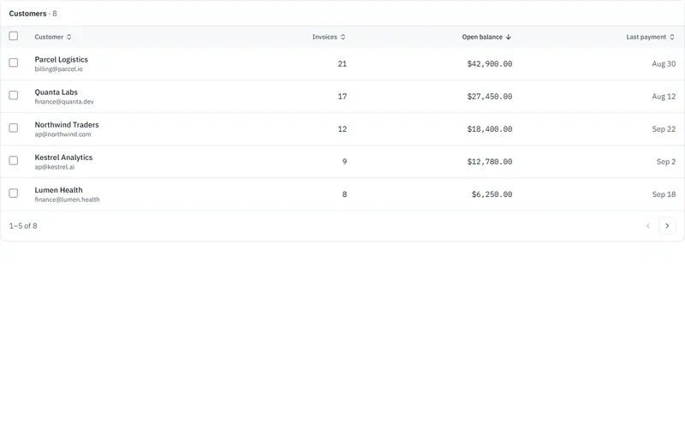Click the Invoices column sort icon

tap(343, 37)
